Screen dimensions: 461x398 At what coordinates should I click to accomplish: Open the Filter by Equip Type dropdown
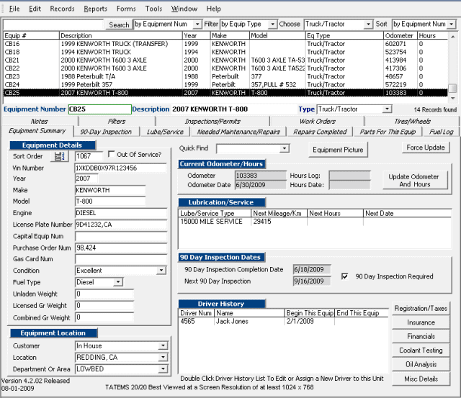(x=272, y=24)
